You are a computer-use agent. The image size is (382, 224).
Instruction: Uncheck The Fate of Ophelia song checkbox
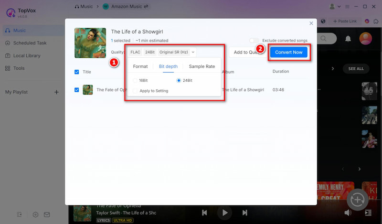tap(77, 89)
